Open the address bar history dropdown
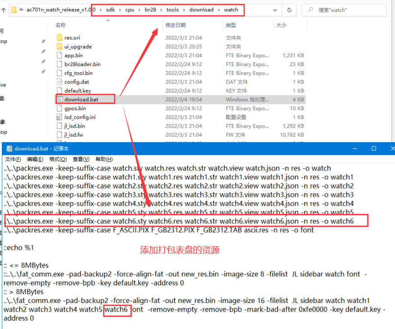Image resolution: width=395 pixels, height=329 pixels. click(x=275, y=10)
